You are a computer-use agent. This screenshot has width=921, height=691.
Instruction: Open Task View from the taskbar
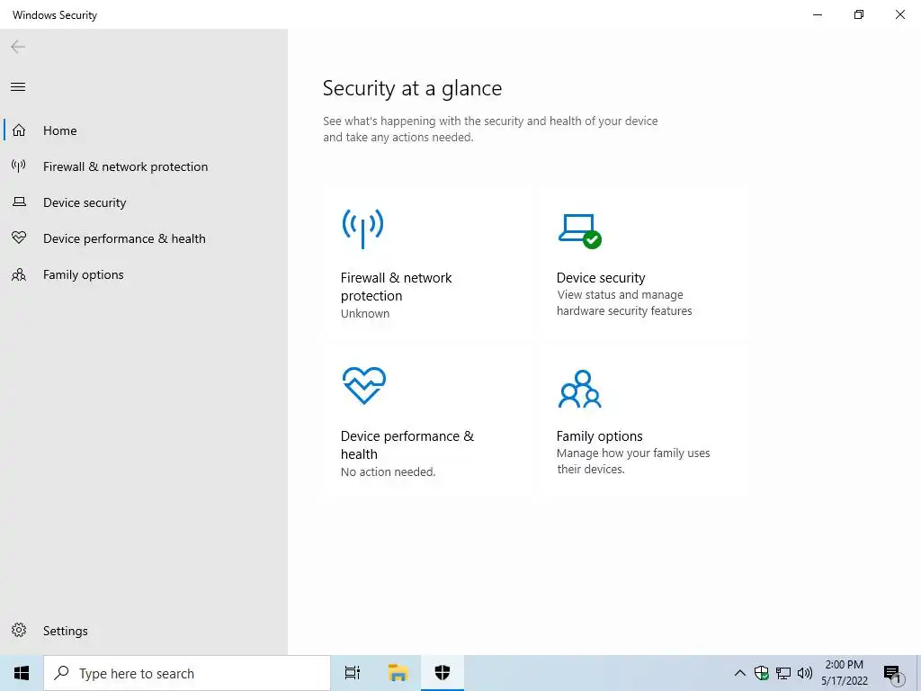[353, 673]
